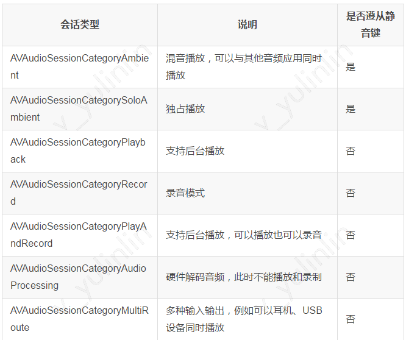Click the 说明 column header
This screenshot has width=406, height=340.
pos(248,25)
